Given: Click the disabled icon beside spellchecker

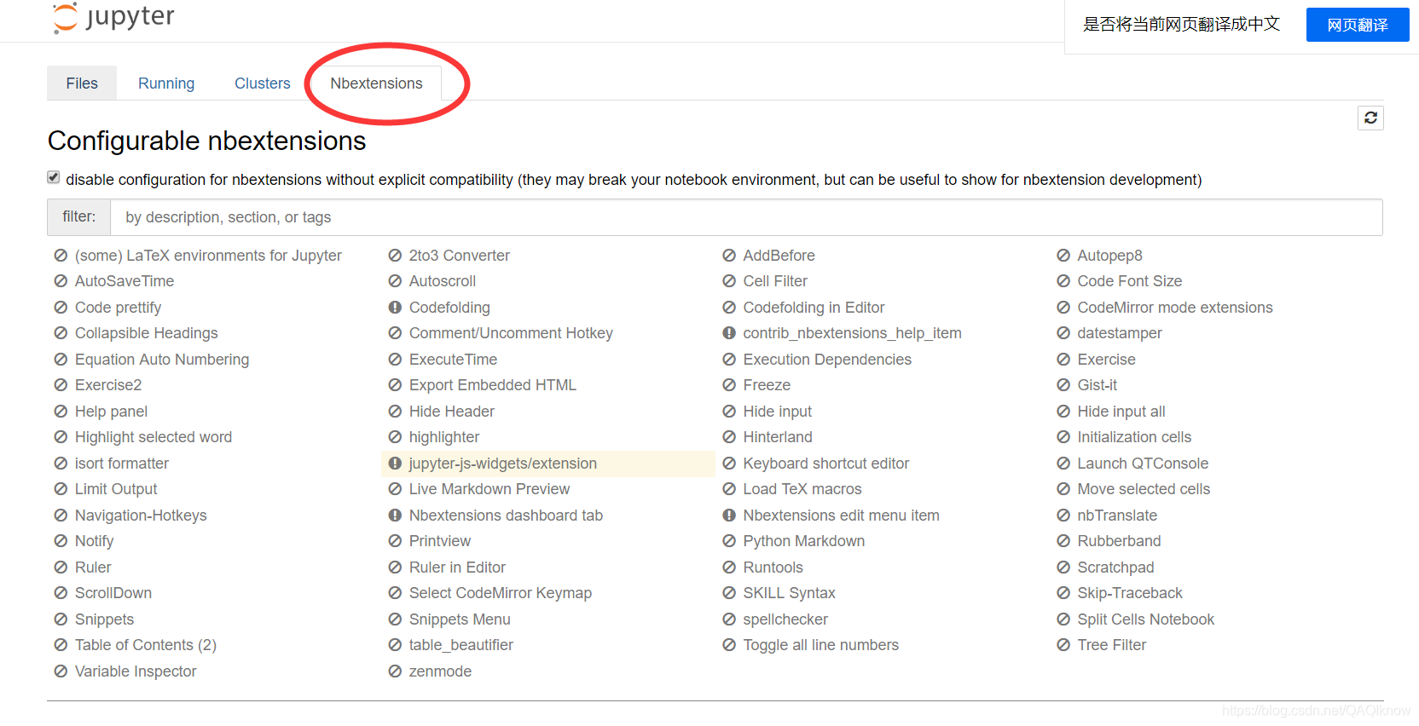Looking at the screenshot, I should tap(729, 619).
